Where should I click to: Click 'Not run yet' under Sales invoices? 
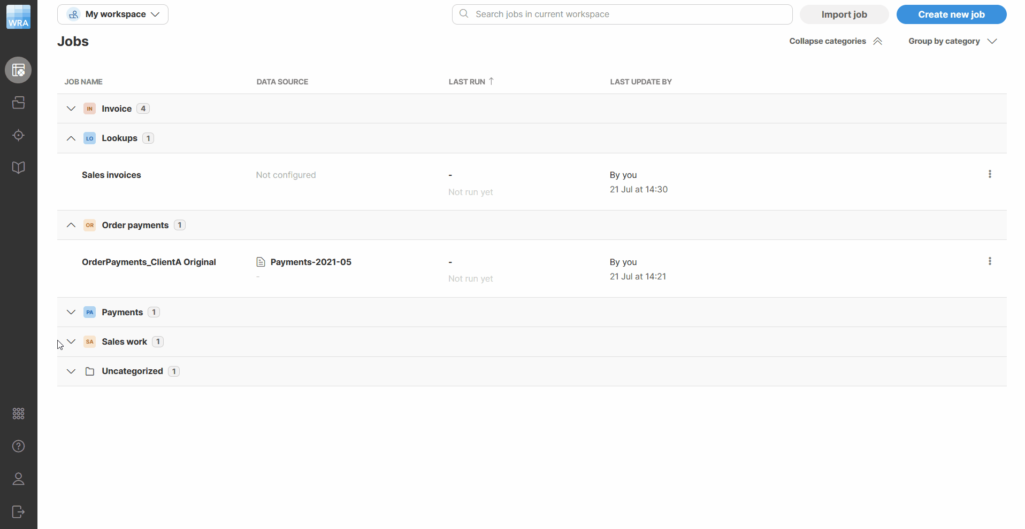click(471, 192)
